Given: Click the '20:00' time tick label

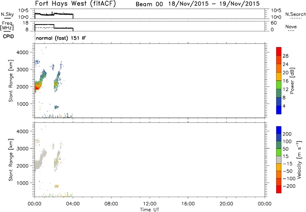Looking at the screenshot, I should (226, 204).
